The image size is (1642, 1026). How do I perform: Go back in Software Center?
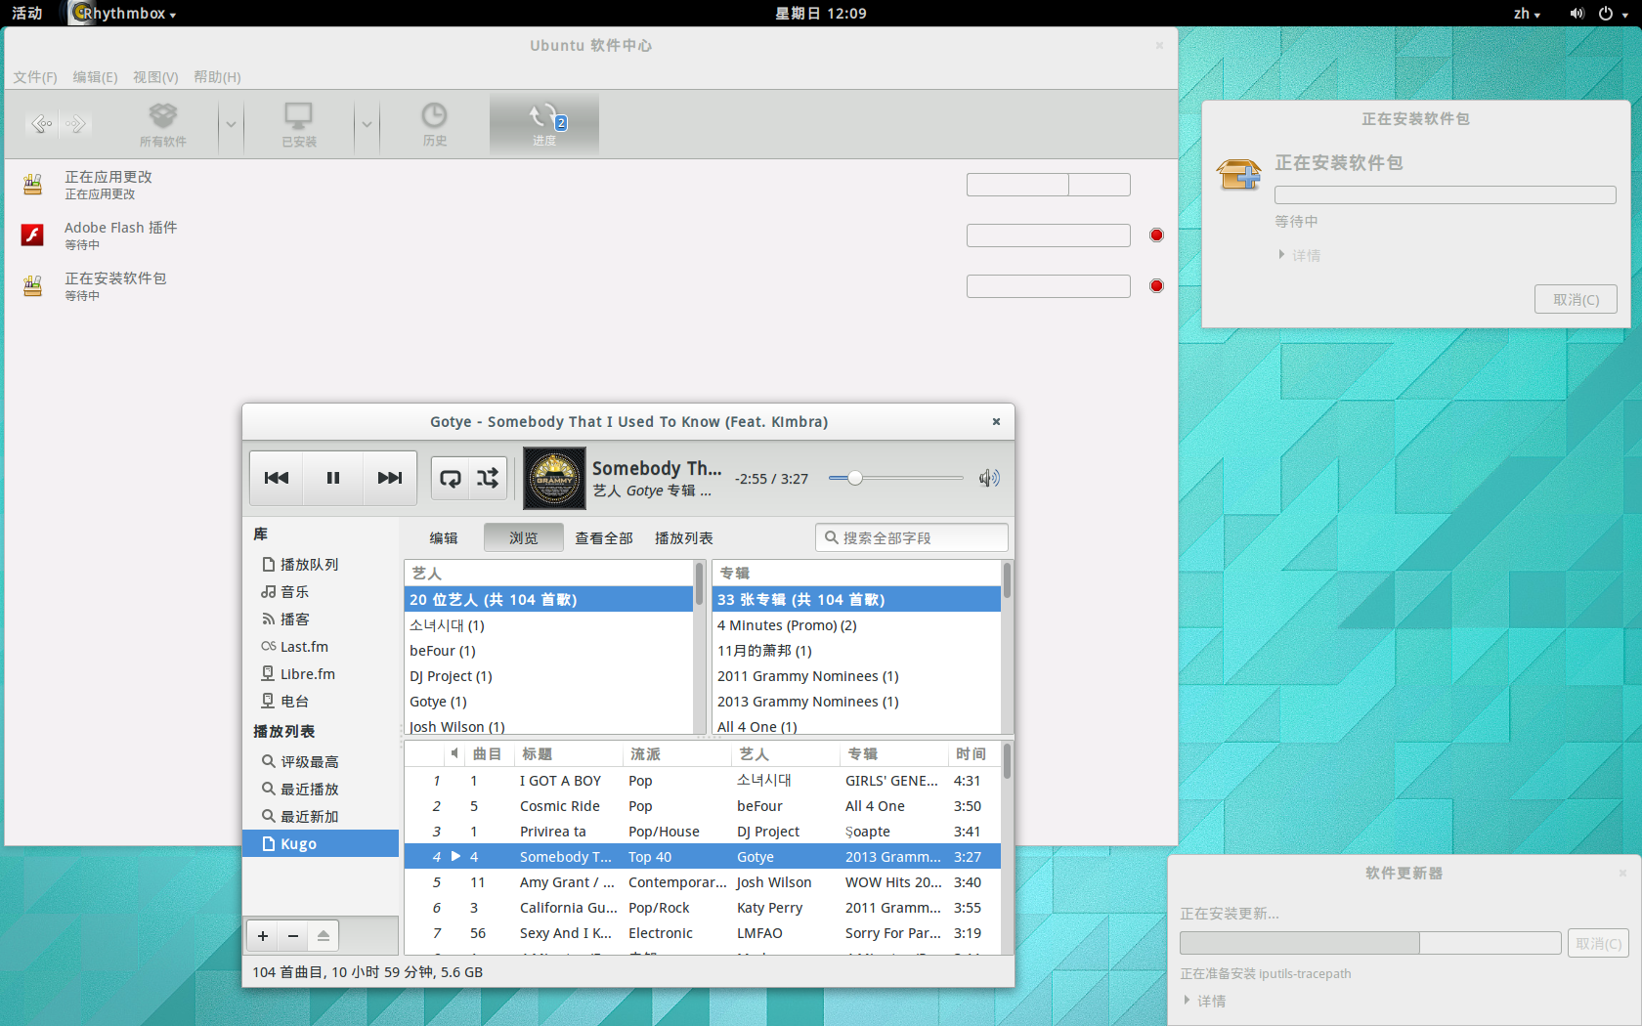coord(41,123)
